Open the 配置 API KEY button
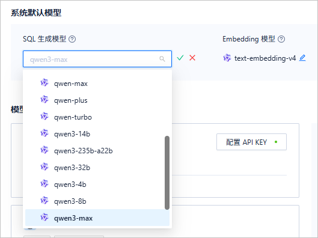 (x=251, y=142)
